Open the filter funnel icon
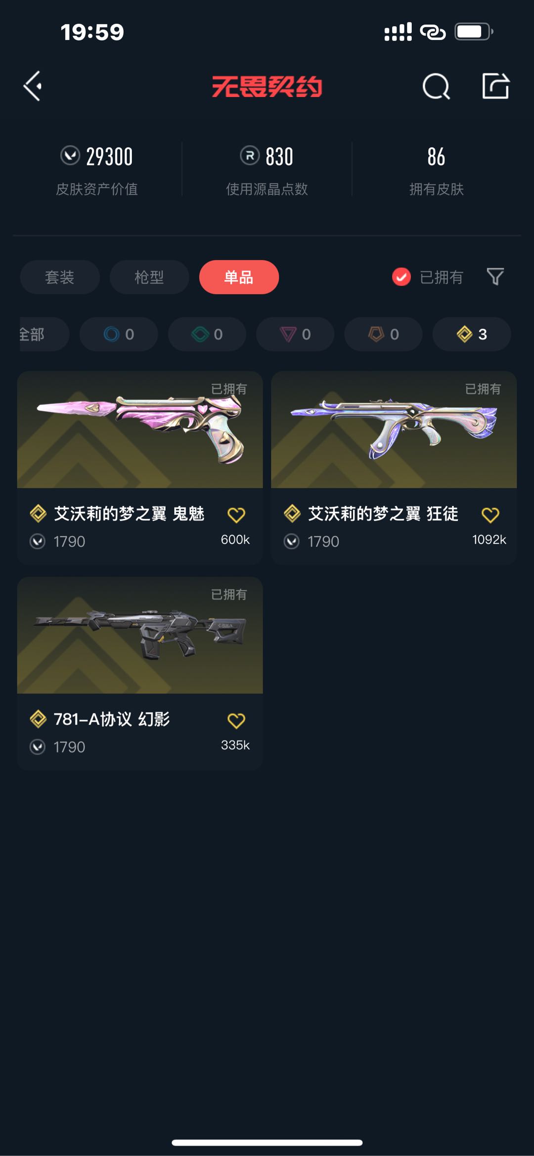This screenshot has height=1156, width=534. 495,277
